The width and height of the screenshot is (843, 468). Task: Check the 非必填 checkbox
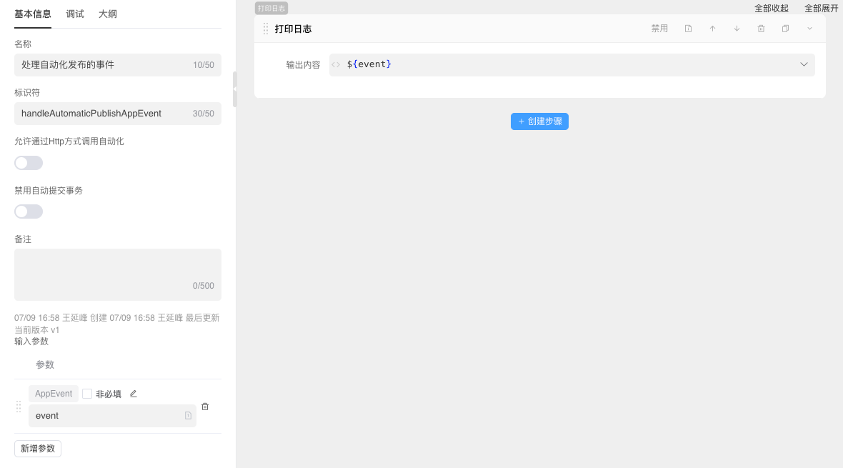pos(87,394)
